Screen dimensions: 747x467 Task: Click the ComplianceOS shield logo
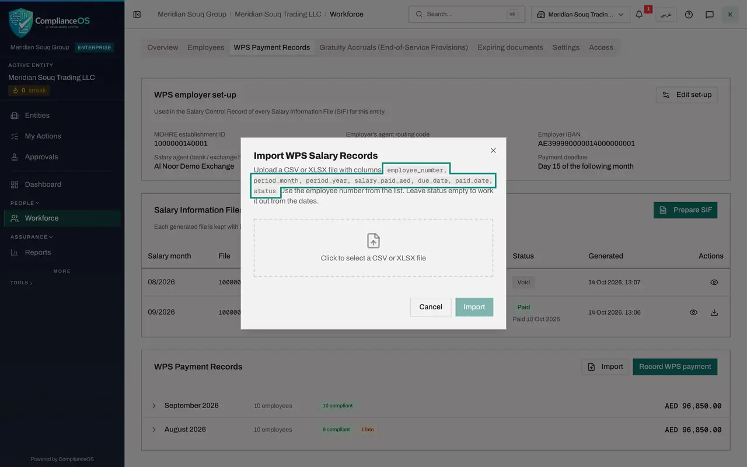[21, 23]
